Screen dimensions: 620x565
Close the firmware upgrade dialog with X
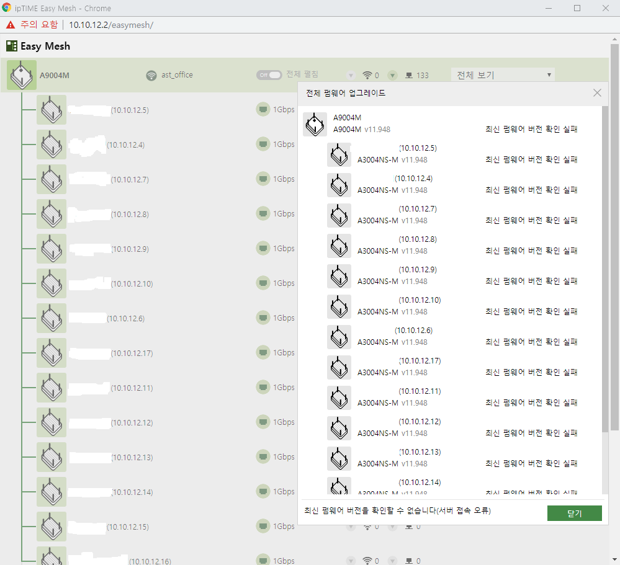pyautogui.click(x=597, y=93)
